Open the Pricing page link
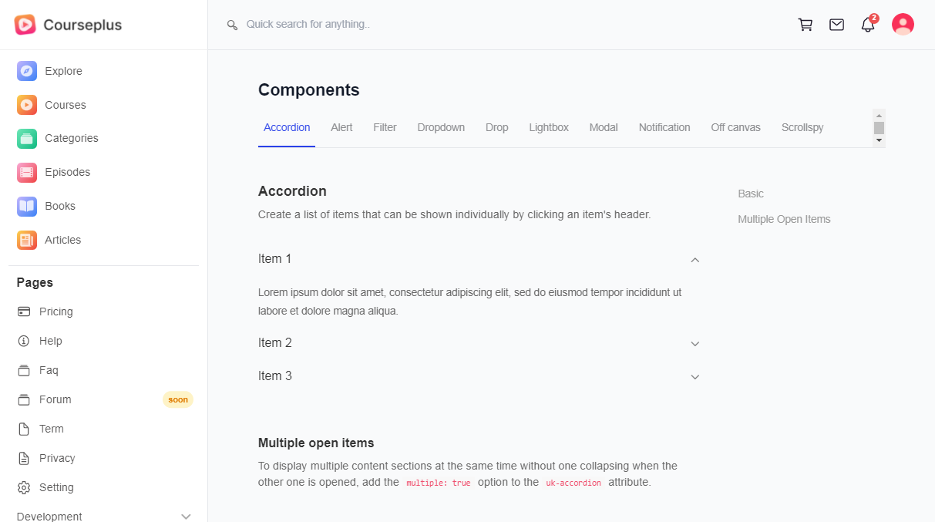 click(x=55, y=312)
